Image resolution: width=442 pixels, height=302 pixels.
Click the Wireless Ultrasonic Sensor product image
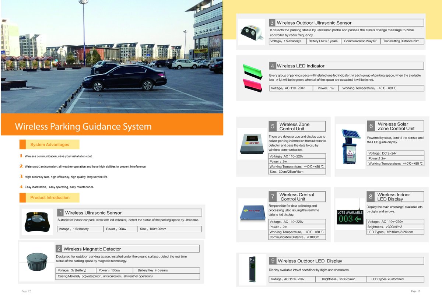pyautogui.click(x=37, y=221)
